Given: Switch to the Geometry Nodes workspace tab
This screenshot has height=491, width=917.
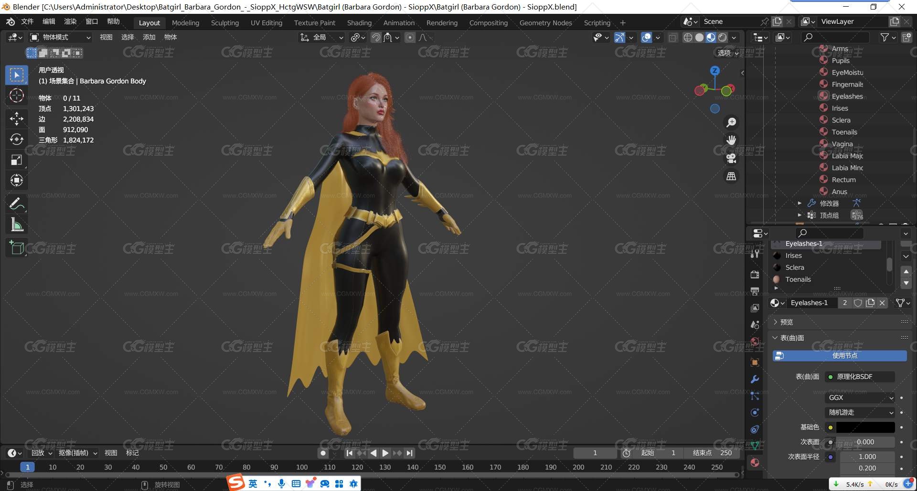Looking at the screenshot, I should [x=545, y=22].
